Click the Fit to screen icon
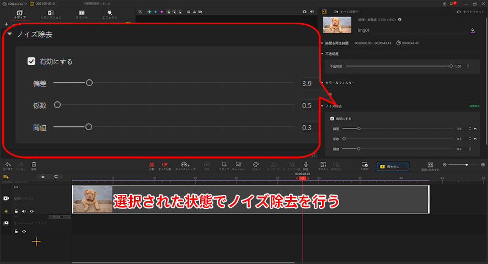This screenshot has width=488, height=264. pyautogui.click(x=431, y=165)
